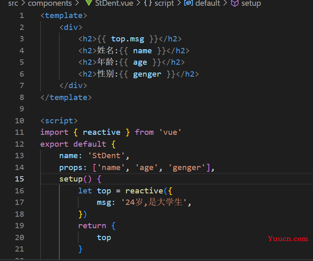This screenshot has width=313, height=261.
Task: Click 'setup()' on line 15
Action: click(75, 179)
